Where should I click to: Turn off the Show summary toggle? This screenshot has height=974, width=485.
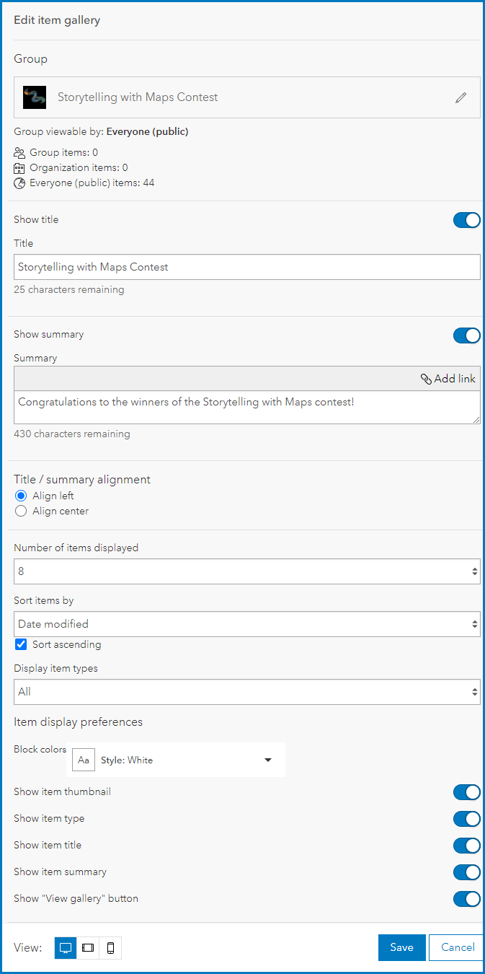pyautogui.click(x=466, y=335)
